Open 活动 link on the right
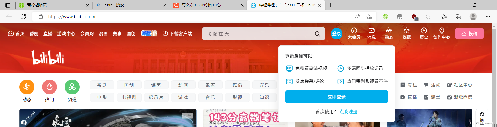Viewport: 497px width, 127px height. pyautogui.click(x=432, y=85)
